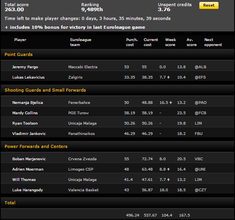Select player Jeremy Pargo
The width and height of the screenshot is (235, 220).
point(25,67)
